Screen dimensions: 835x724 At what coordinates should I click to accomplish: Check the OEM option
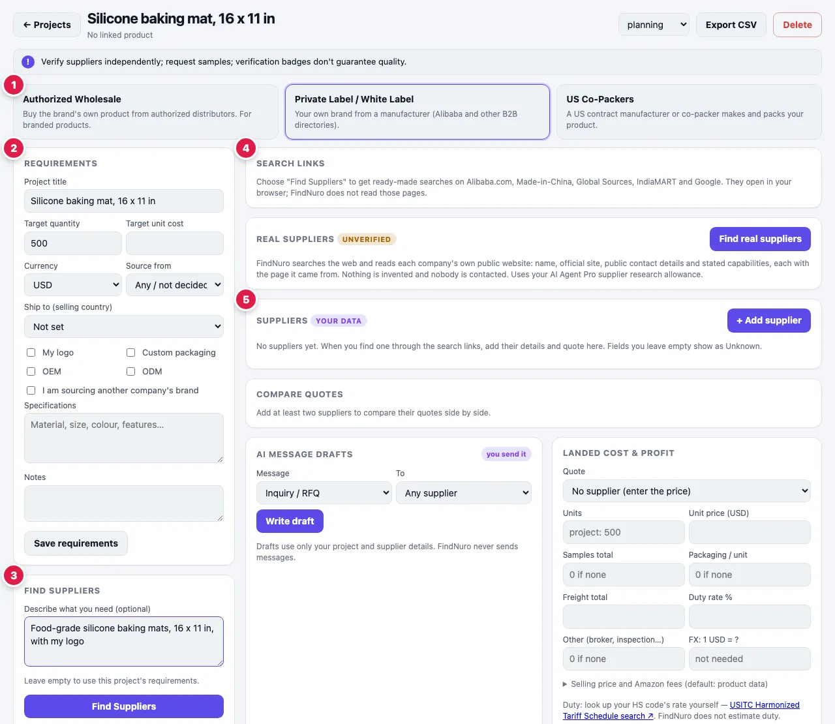coord(31,372)
